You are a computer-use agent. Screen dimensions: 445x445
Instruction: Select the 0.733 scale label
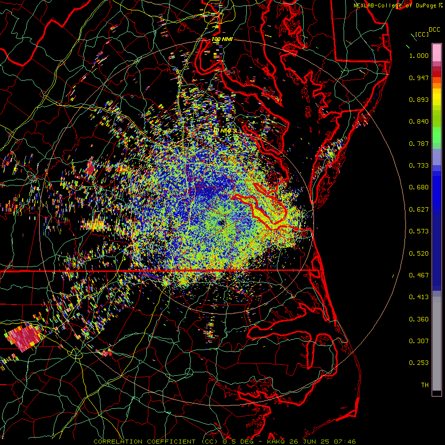pyautogui.click(x=419, y=166)
